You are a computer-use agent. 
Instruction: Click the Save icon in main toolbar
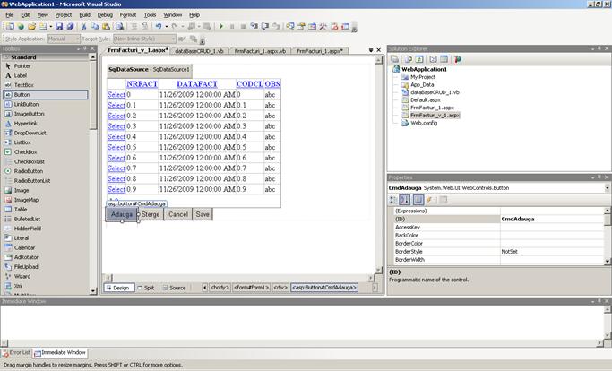point(59,27)
